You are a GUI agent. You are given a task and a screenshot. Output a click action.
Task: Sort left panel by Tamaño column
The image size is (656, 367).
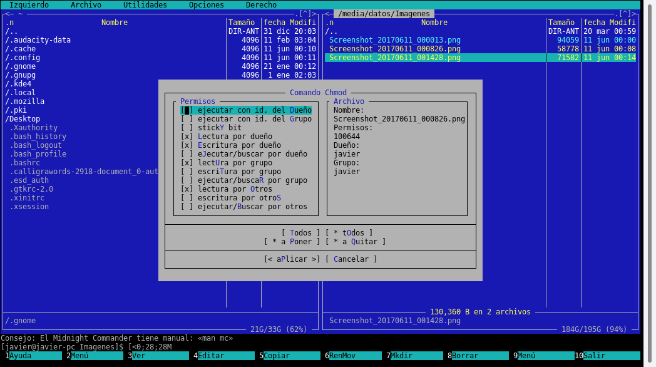click(x=242, y=23)
